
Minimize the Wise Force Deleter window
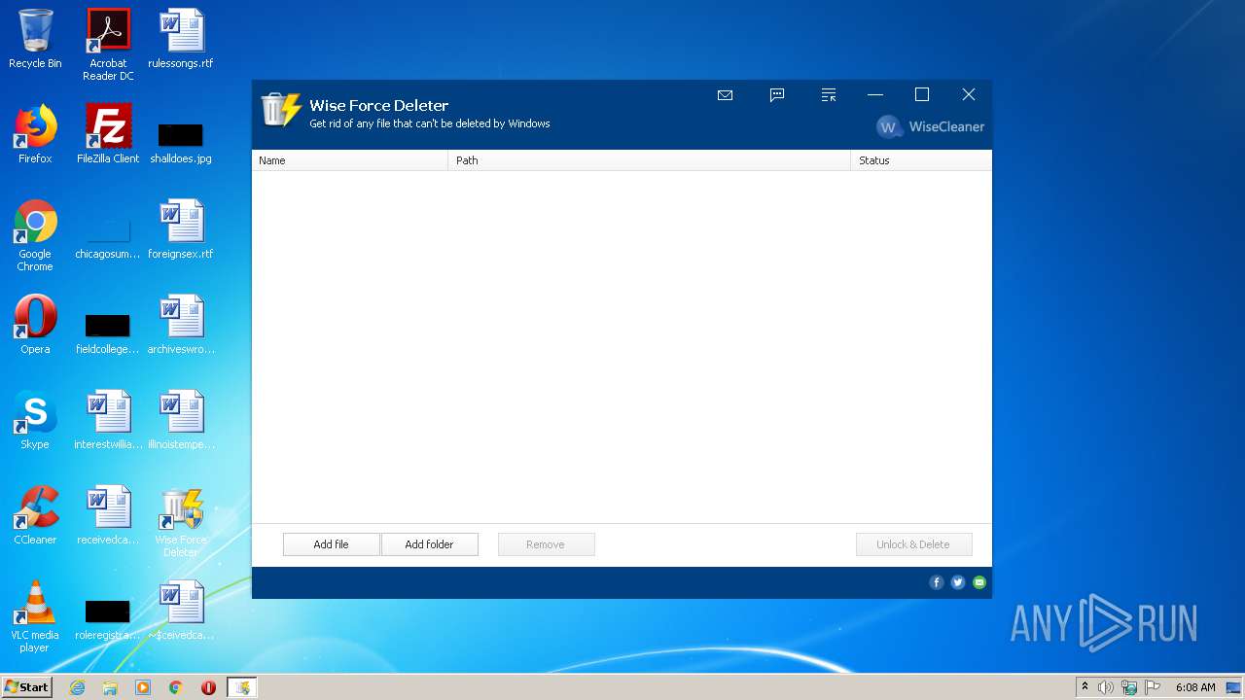(875, 95)
